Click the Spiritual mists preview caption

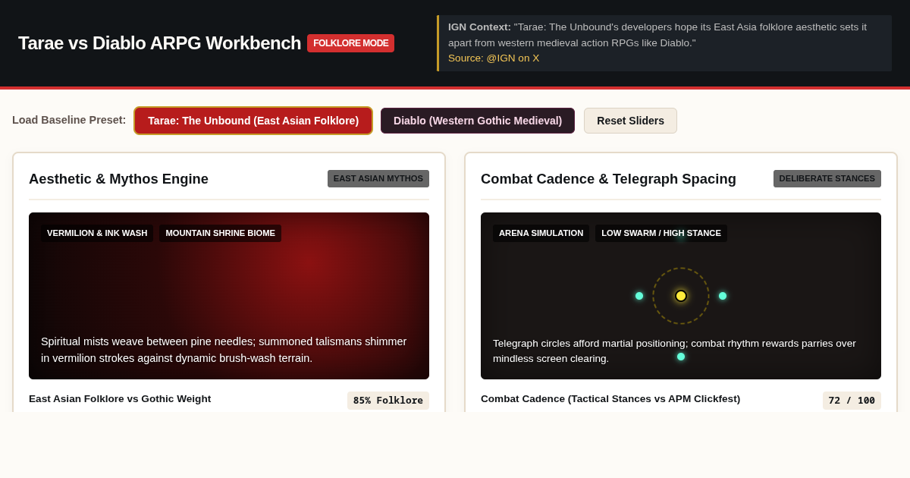pyautogui.click(x=224, y=350)
